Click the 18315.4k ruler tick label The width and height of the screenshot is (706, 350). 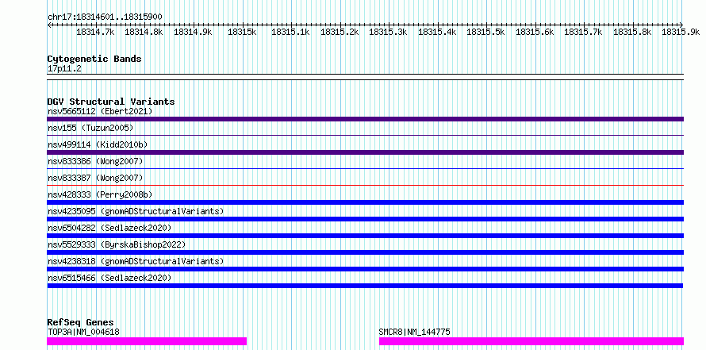(437, 32)
